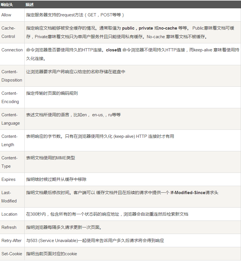Select the Allow header row
The image size is (241, 261).
(x=6, y=15)
